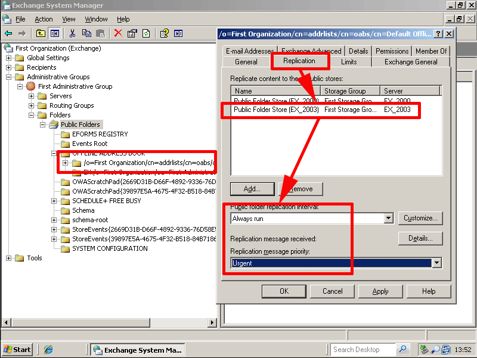Screen dimensions: 477x358
Task: Click the first system tray icon beside the clock
Action: click(x=424, y=350)
